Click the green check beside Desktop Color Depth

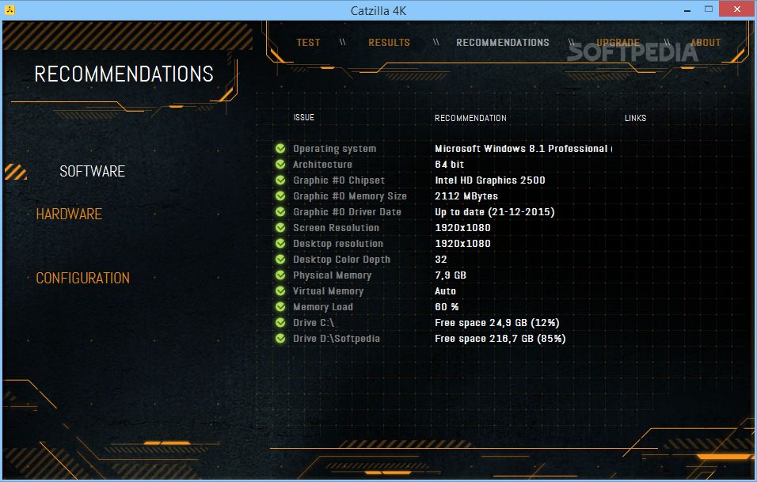[280, 259]
